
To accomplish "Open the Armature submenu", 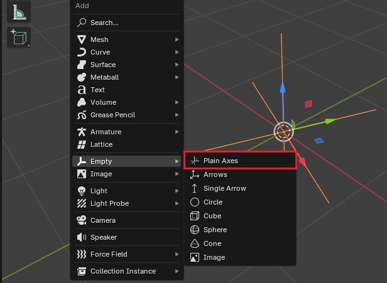I will tap(127, 132).
